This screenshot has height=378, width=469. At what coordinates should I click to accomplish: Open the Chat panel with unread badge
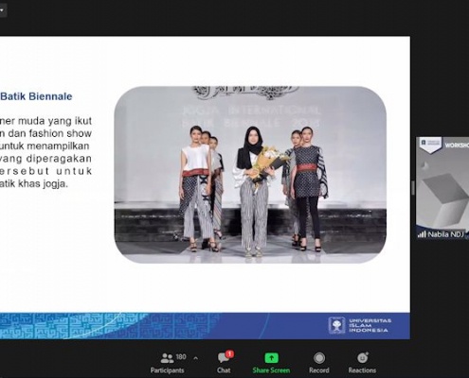[224, 362]
